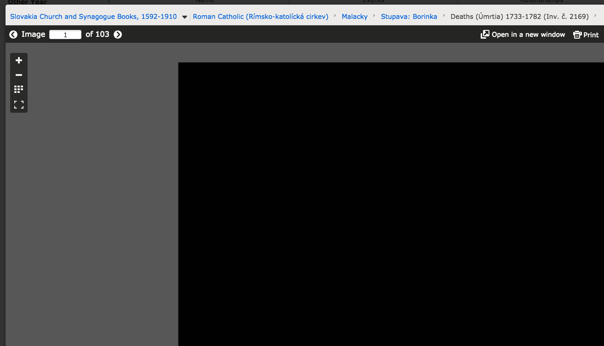Click the Deaths (Úmrtia) 1733-1782 breadcrumb
The height and width of the screenshot is (346, 604).
(519, 17)
